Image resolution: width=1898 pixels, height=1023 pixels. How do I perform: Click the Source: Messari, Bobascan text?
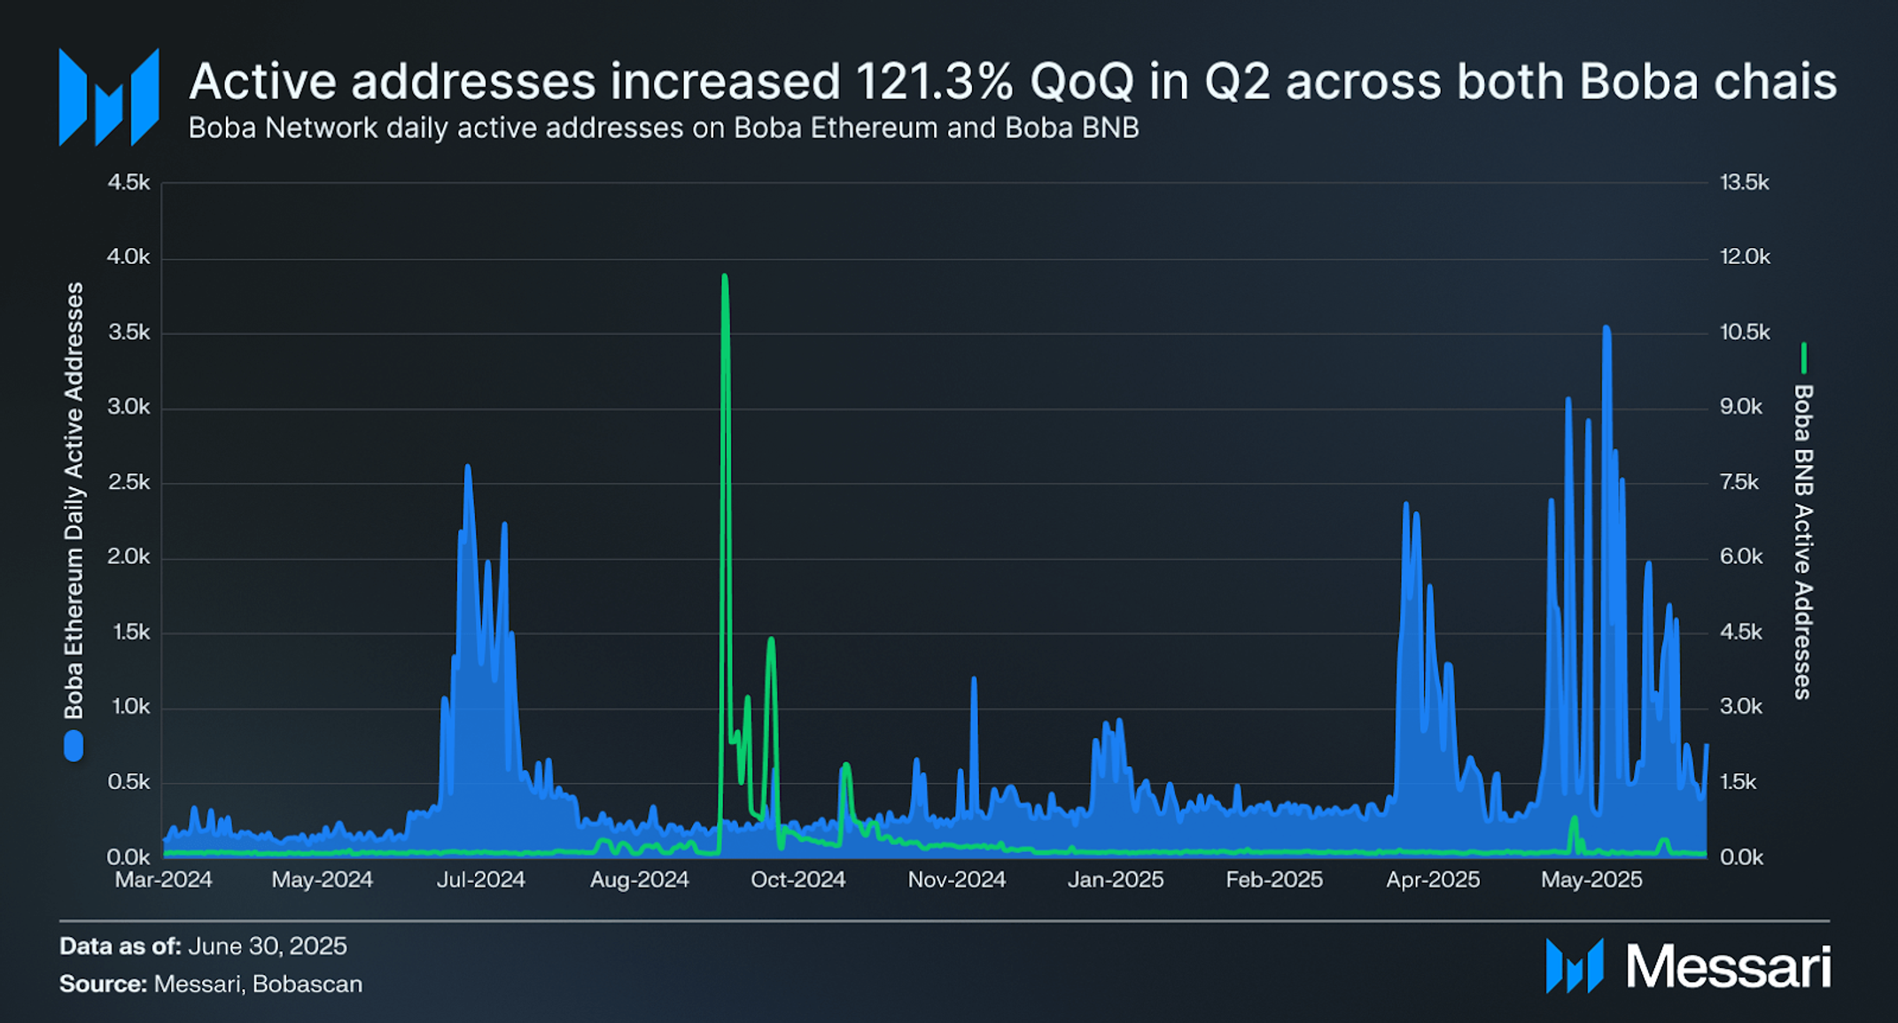(211, 984)
